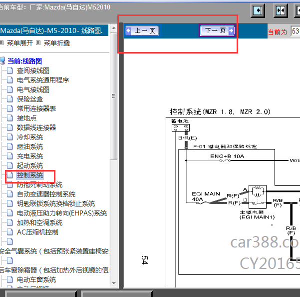Click the tree panel scrollbar thumb
The height and width of the screenshot is (297, 300).
114,96
